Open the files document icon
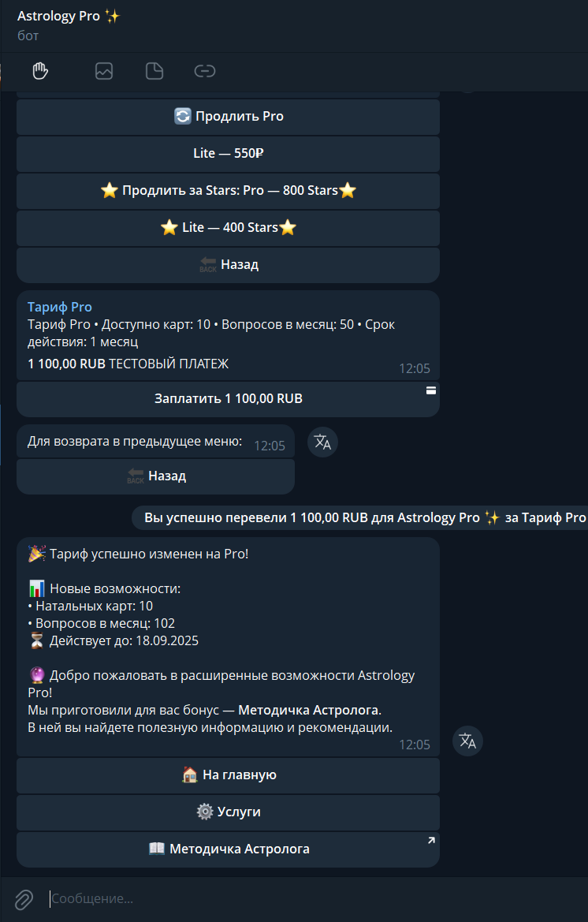 click(x=154, y=71)
